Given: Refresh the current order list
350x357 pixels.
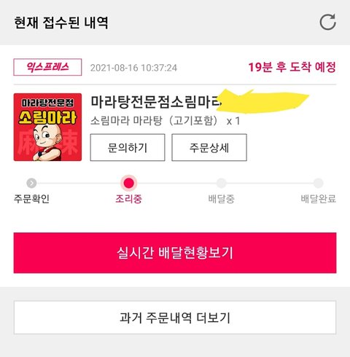Looking at the screenshot, I should click(327, 23).
